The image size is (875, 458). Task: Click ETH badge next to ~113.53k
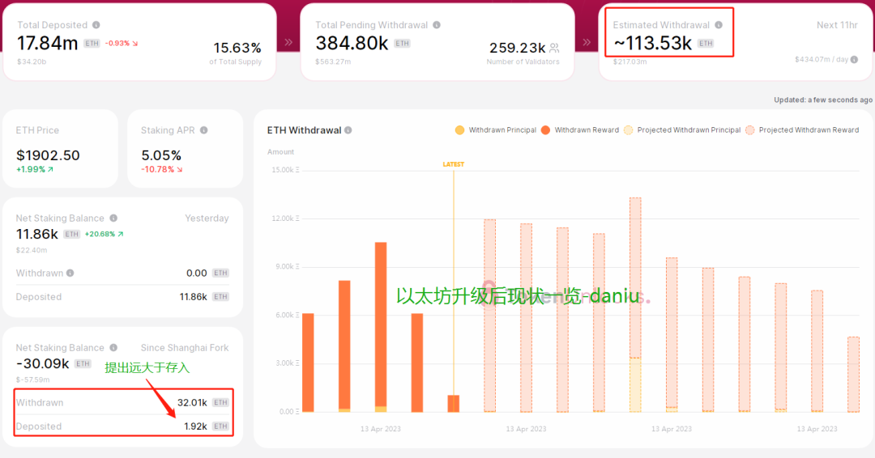point(706,44)
